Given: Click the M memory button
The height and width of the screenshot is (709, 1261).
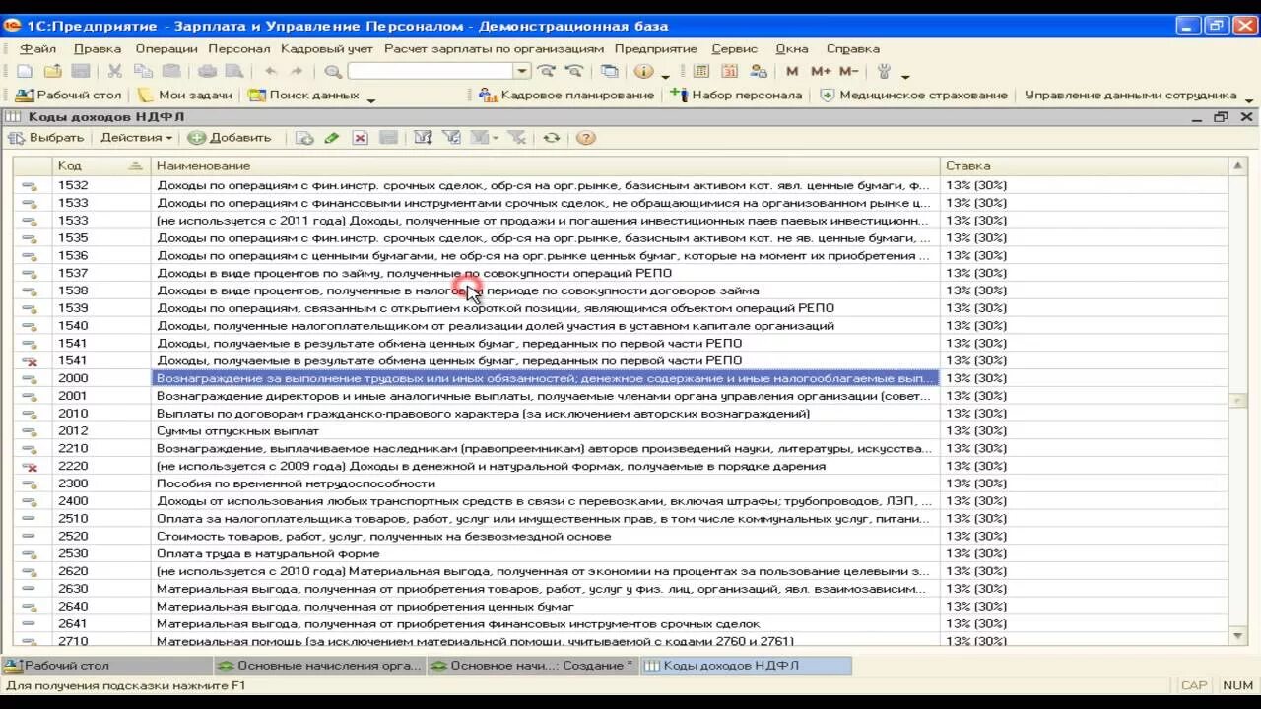Looking at the screenshot, I should (792, 71).
